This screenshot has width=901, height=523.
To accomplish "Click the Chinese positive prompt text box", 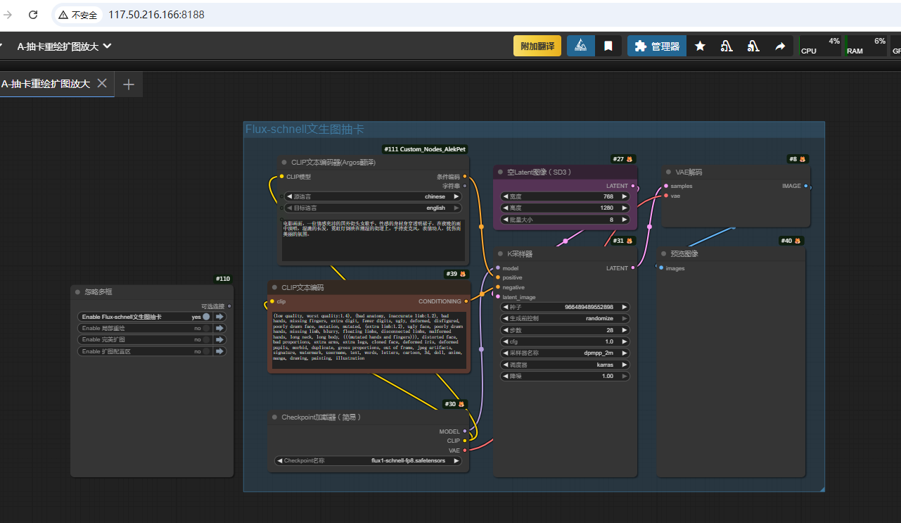I will tap(373, 240).
